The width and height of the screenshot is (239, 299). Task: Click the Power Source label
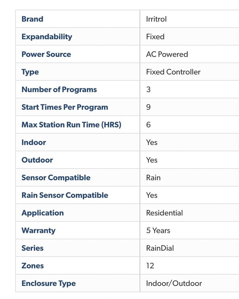46,54
